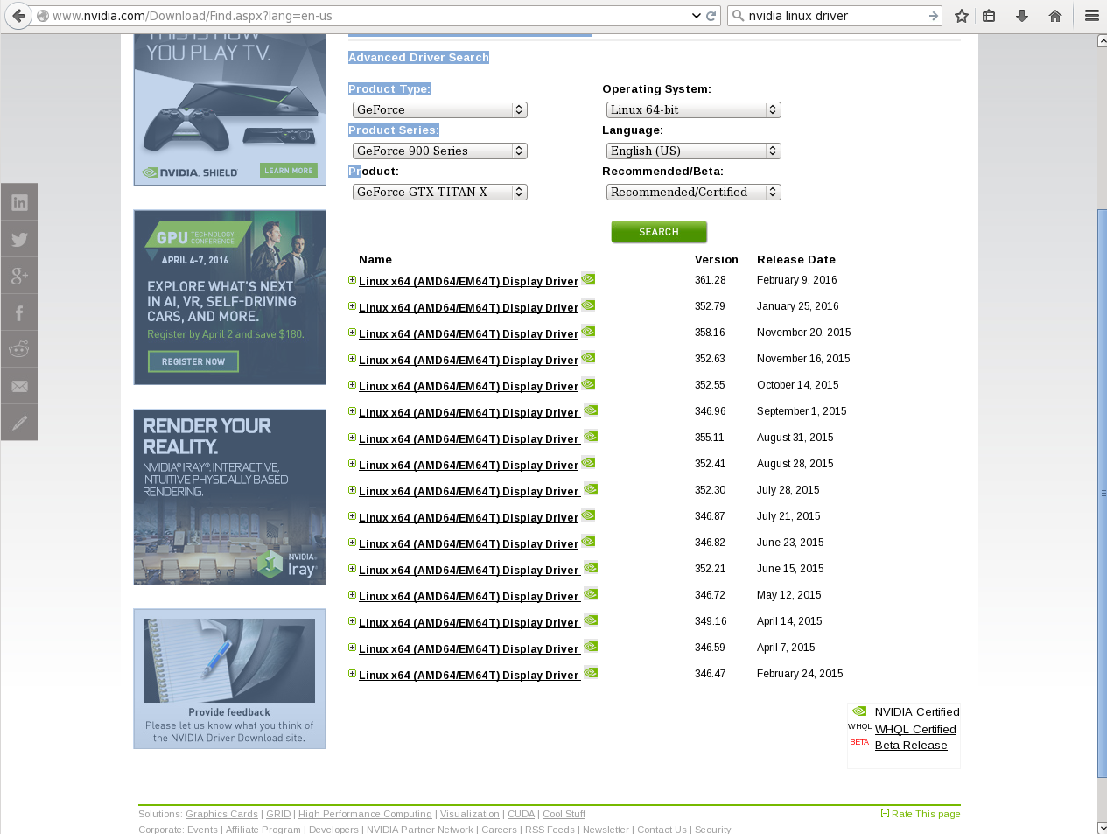Expand details for driver version 361.28
The width and height of the screenshot is (1107, 834).
pyautogui.click(x=352, y=280)
